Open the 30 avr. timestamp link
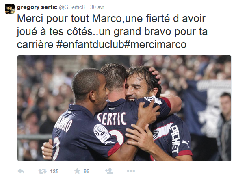Viewport: 236px width, 176px height. pos(97,7)
